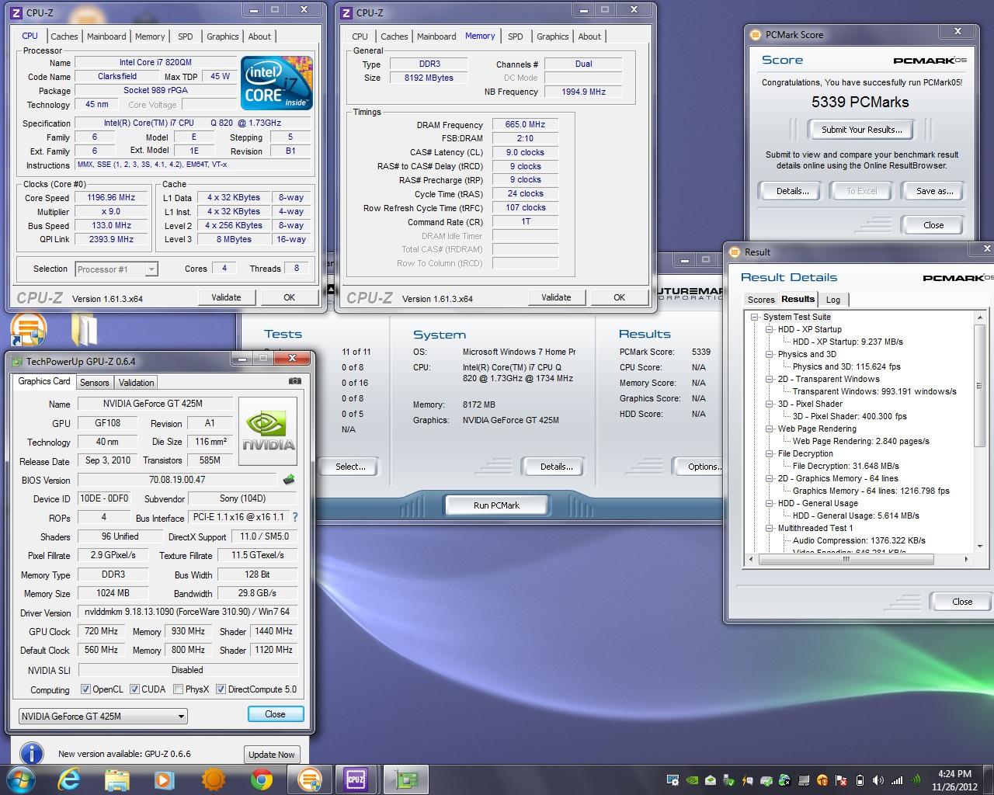This screenshot has height=795, width=994.
Task: Click the volume speaker icon in the tray
Action: coord(878,780)
